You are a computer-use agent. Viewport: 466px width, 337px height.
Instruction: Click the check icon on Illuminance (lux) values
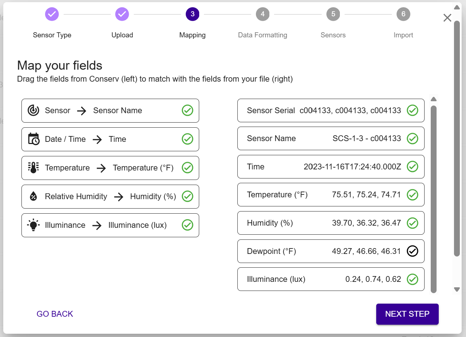413,279
